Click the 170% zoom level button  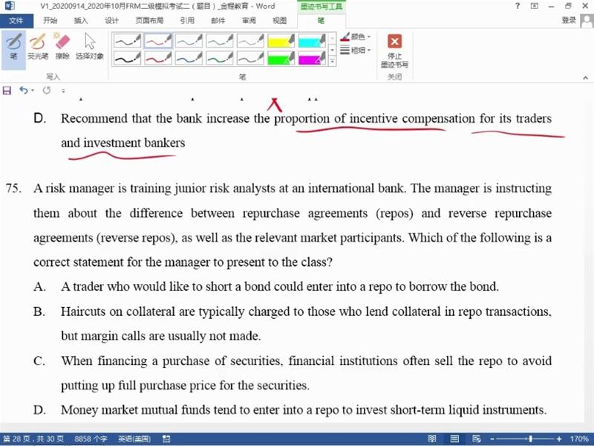point(579,439)
